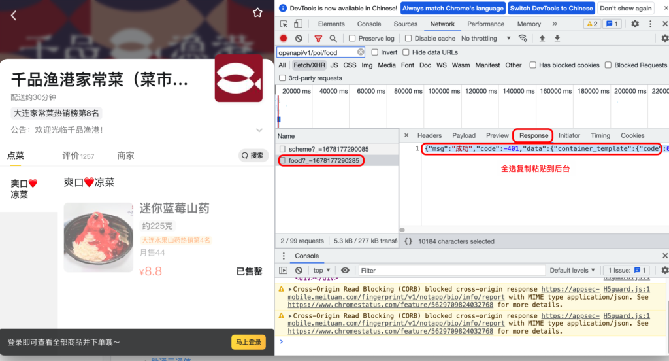Tick the Hide data URLs checkbox
Viewport: 669px width, 361px height.
(406, 52)
